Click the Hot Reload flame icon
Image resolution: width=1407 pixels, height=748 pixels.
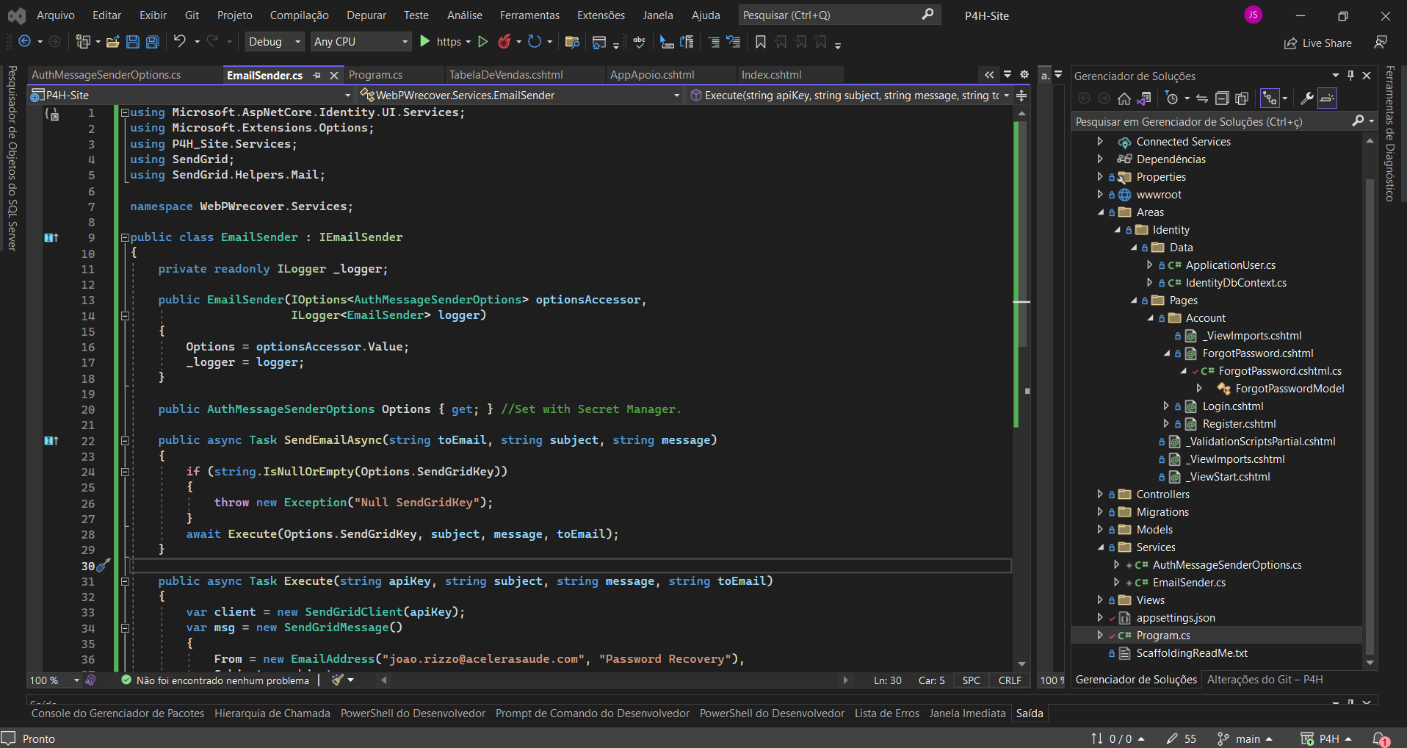(504, 42)
